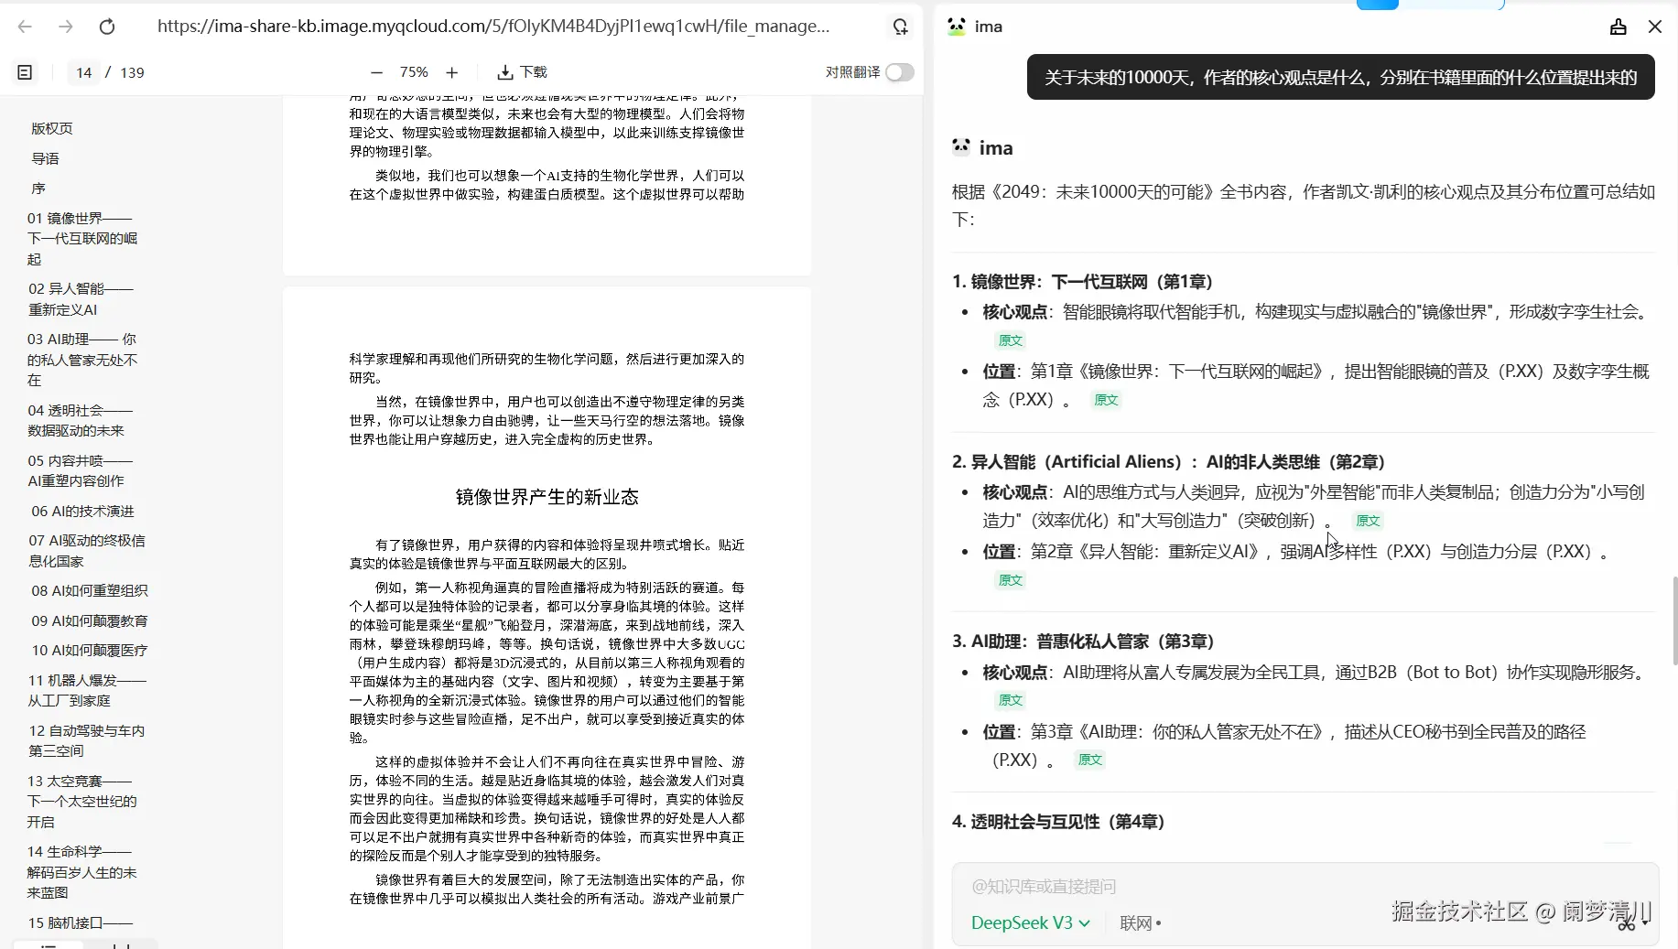1678x949 pixels.
Task: Select chapter 04 透明社会 in contents
Action: (x=81, y=420)
